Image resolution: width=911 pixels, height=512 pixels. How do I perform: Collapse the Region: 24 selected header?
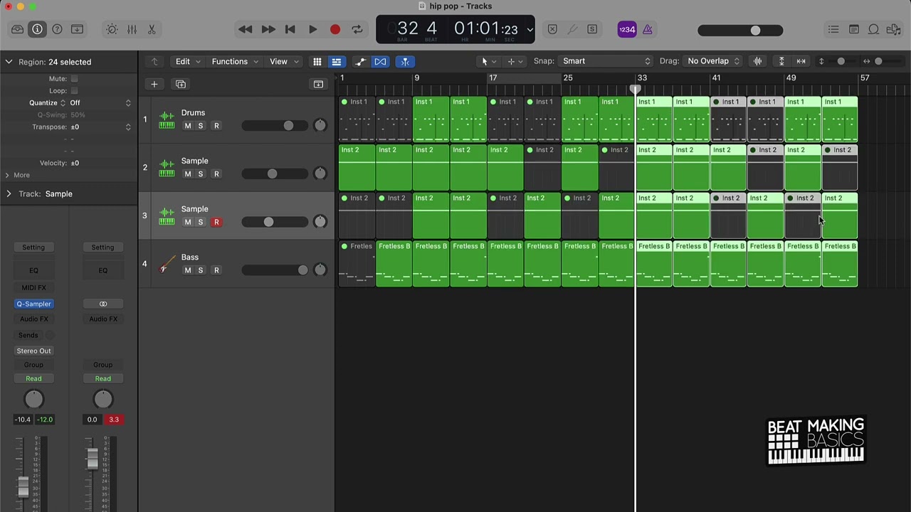coord(9,62)
